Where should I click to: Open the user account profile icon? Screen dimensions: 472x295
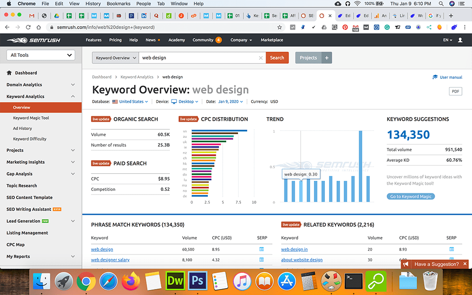pyautogui.click(x=460, y=40)
